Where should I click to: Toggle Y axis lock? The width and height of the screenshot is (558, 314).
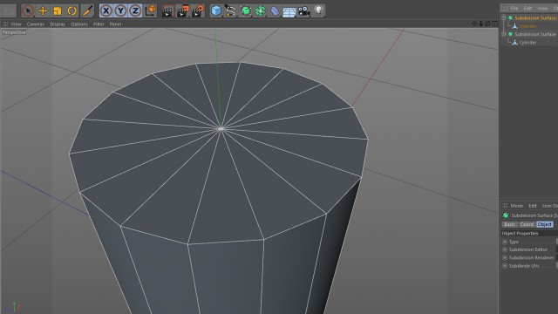tap(120, 11)
